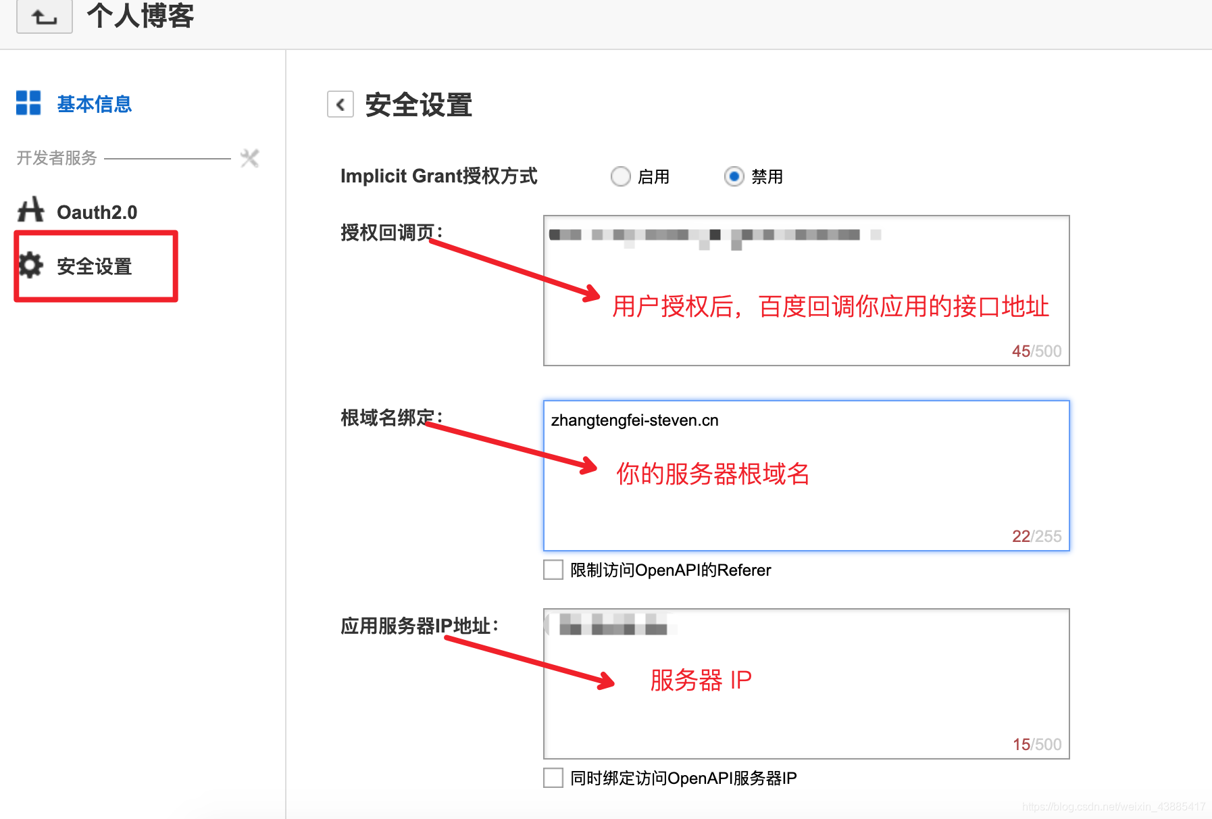Image resolution: width=1212 pixels, height=819 pixels.
Task: Click the zhangtengfei-steven.cn domain text
Action: click(635, 420)
